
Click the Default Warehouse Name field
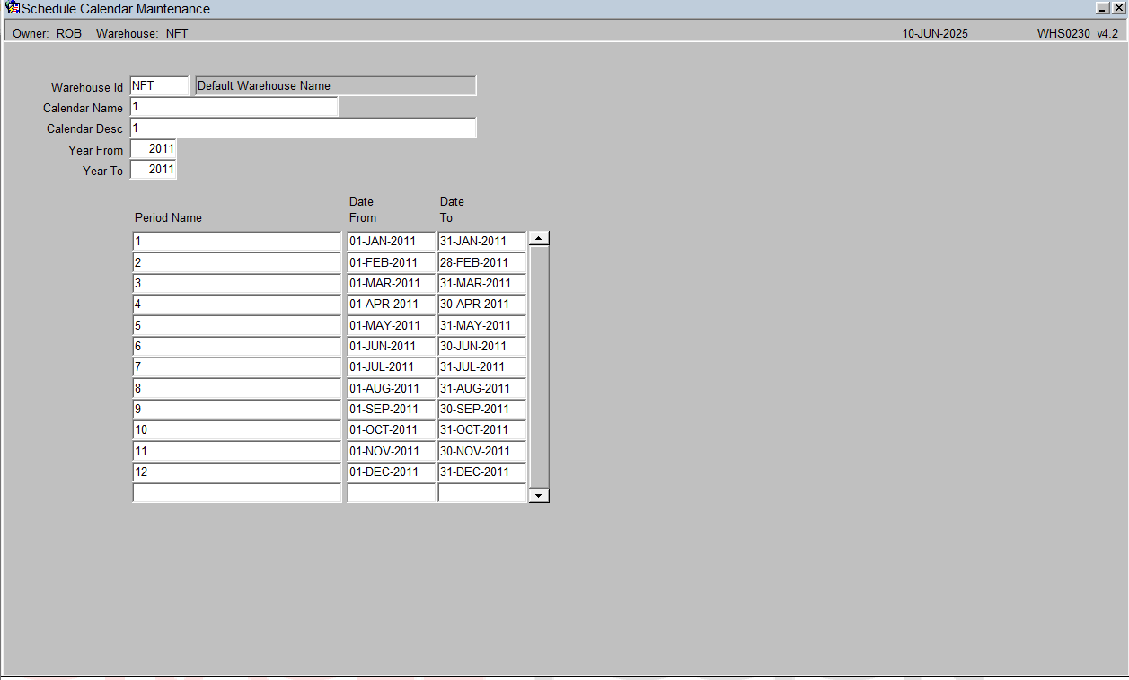336,86
